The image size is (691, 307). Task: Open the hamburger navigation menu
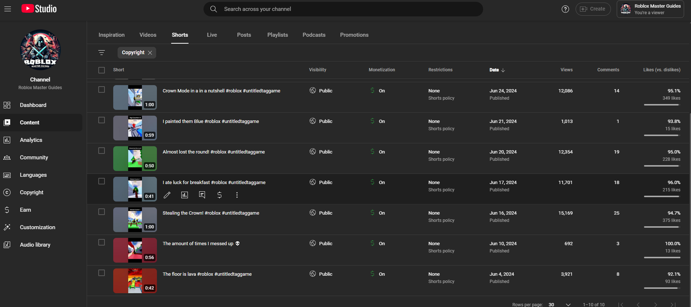click(x=8, y=9)
